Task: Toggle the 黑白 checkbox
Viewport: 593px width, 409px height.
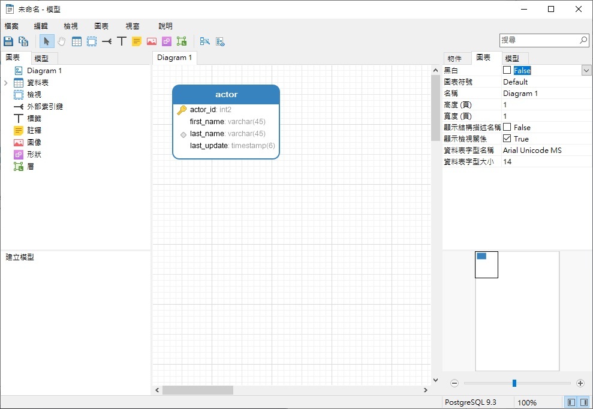Action: point(507,70)
